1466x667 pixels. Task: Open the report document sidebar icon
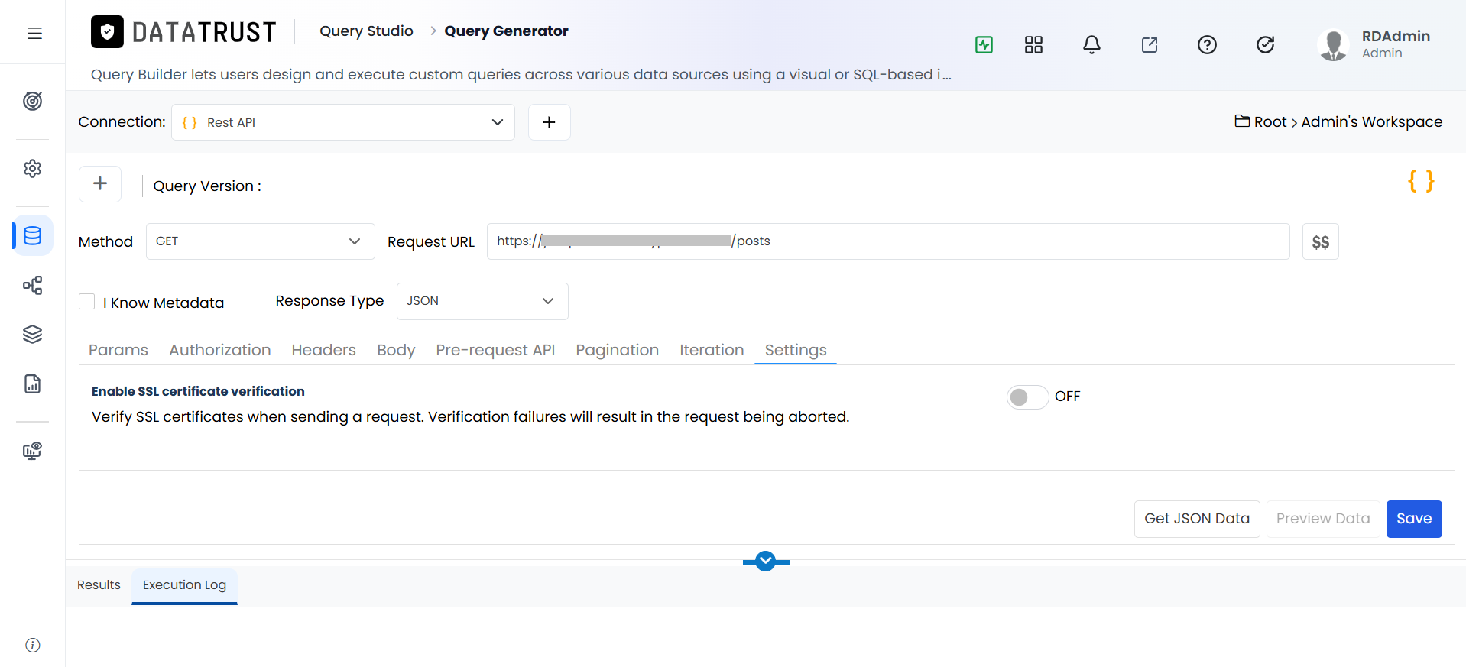[x=32, y=384]
